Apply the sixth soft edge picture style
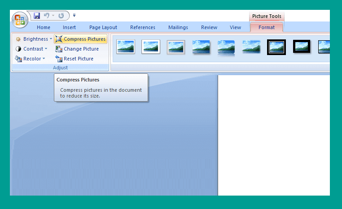 [x=251, y=47]
